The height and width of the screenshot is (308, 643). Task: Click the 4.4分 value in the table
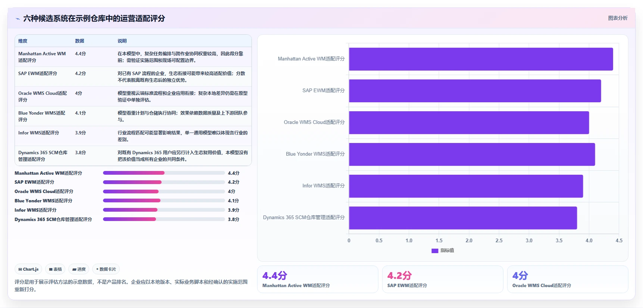(x=81, y=54)
